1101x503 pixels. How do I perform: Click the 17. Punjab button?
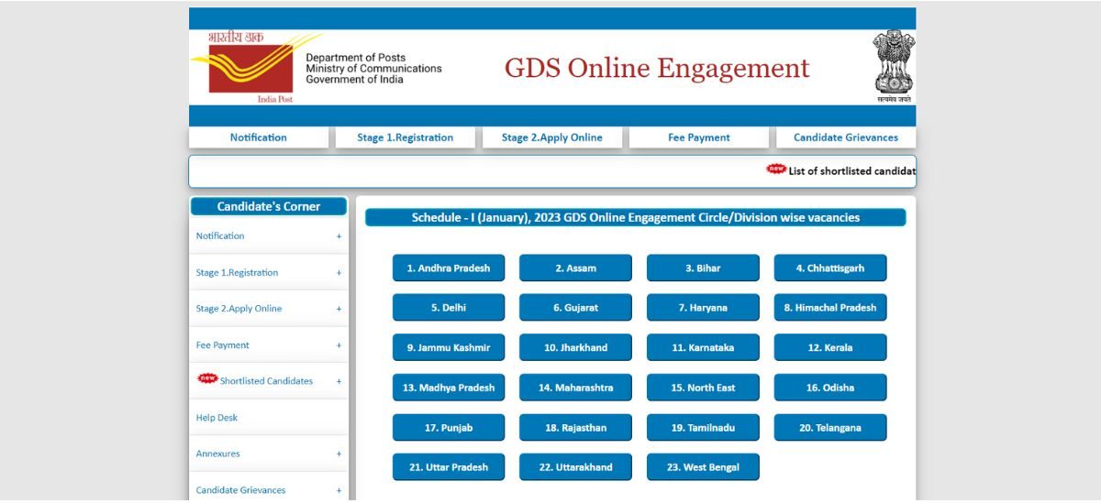[449, 428]
